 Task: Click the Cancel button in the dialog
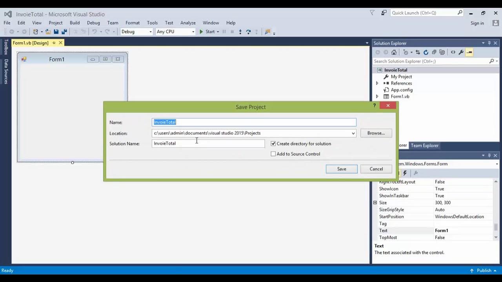click(x=376, y=169)
